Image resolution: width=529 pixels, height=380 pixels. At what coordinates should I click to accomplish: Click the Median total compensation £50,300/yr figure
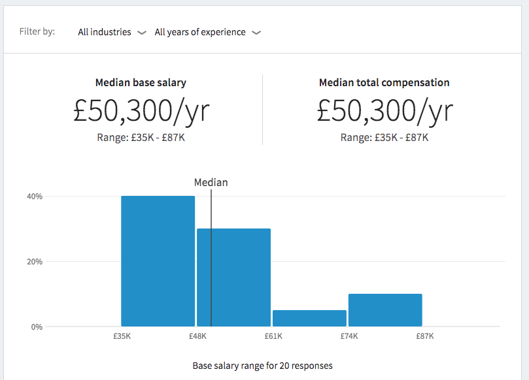[x=384, y=111]
